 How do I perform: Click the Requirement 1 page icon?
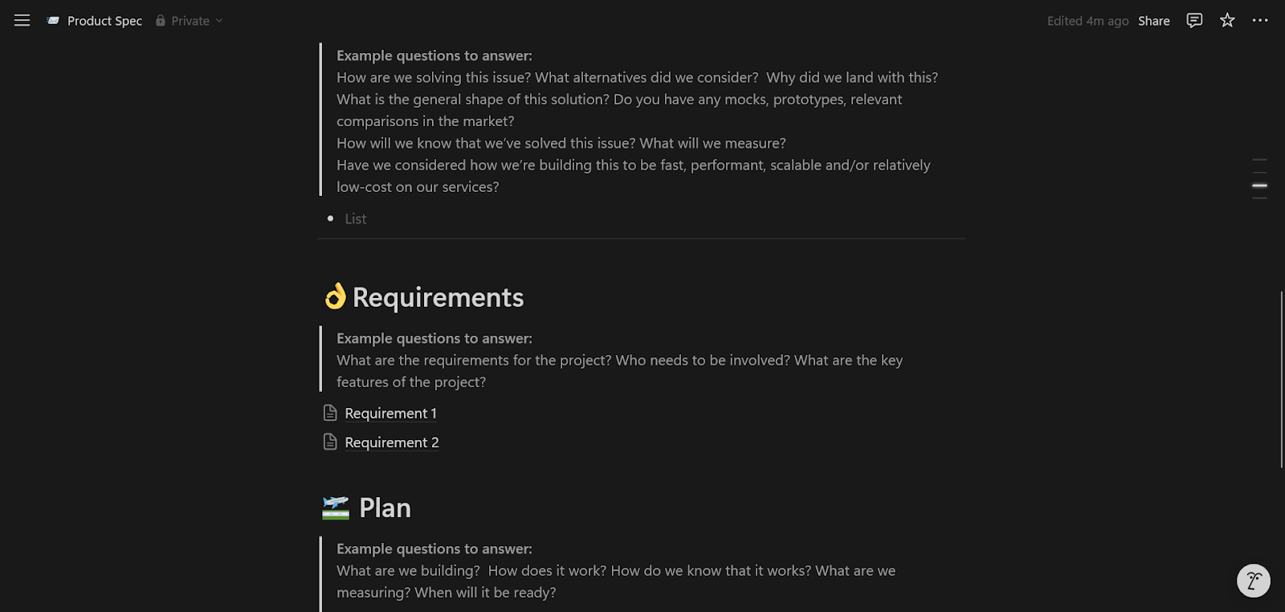click(x=330, y=413)
